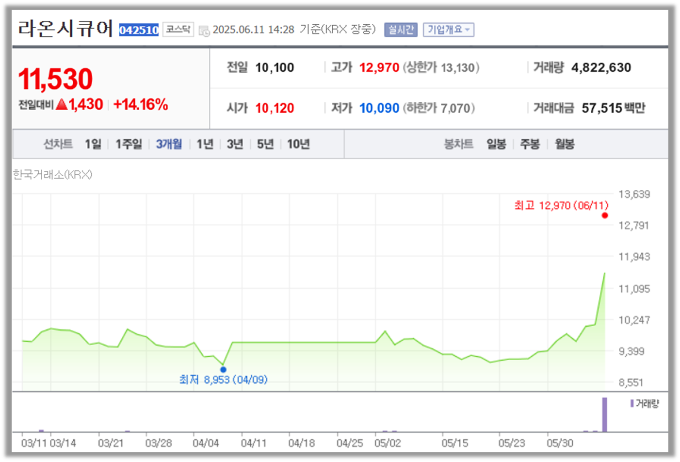Click the 시가 value 10,120
Image resolution: width=680 pixels, height=462 pixels.
(275, 108)
